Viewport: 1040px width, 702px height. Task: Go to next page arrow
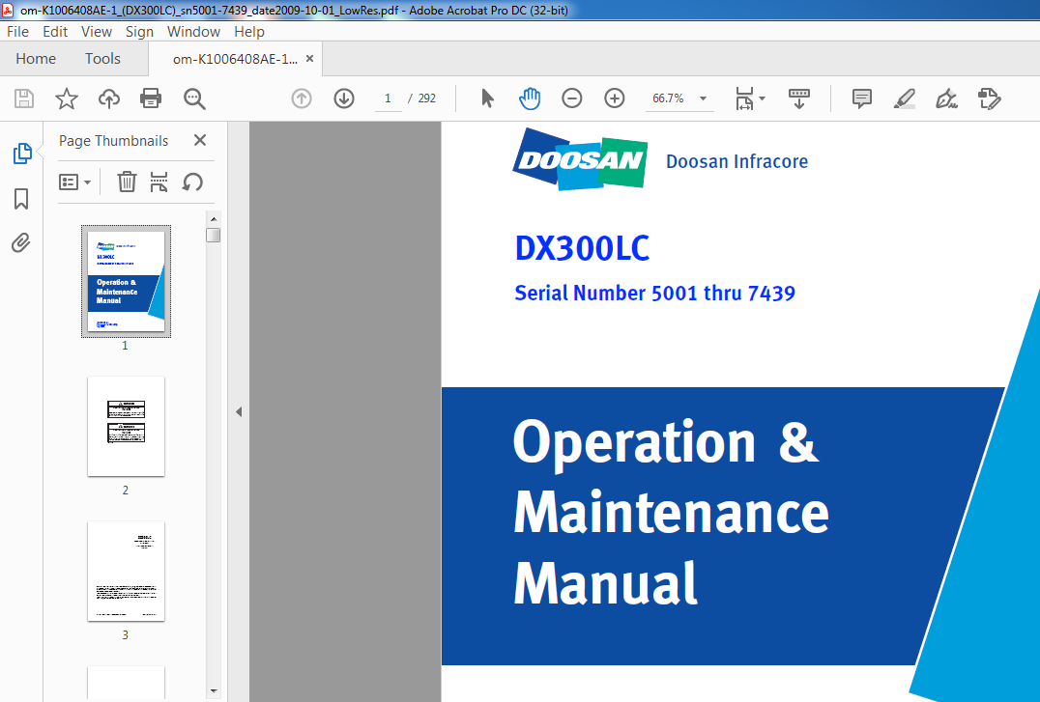343,98
